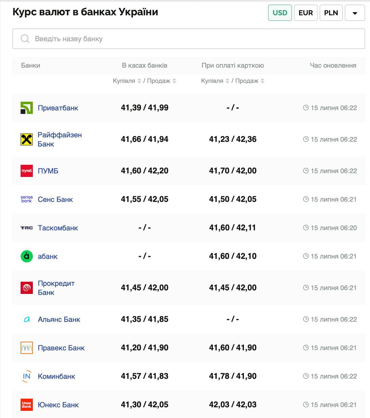
Task: Click the Raiffeisen Bank yellow logo
Action: pos(26,139)
